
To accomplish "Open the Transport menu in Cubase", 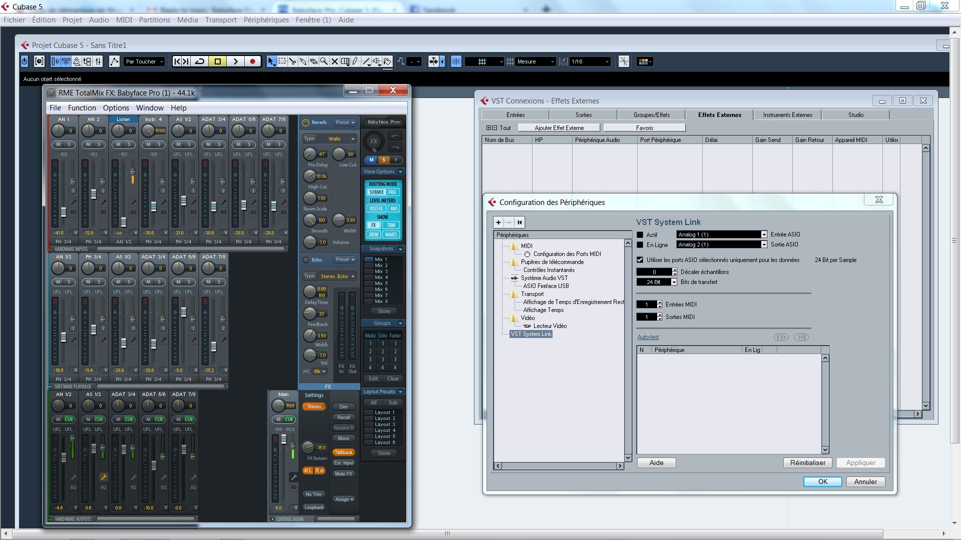I will coord(221,20).
